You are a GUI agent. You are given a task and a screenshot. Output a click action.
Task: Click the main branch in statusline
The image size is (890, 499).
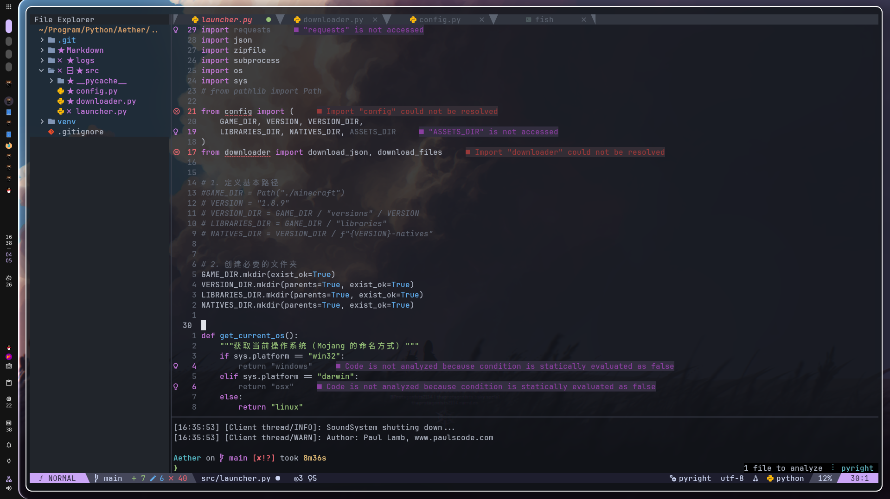(x=112, y=478)
